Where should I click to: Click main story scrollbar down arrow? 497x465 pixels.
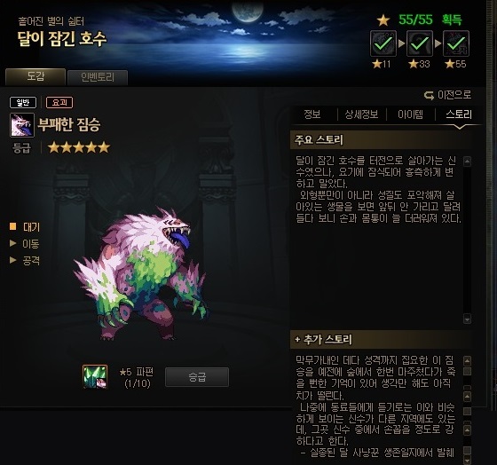tap(467, 319)
